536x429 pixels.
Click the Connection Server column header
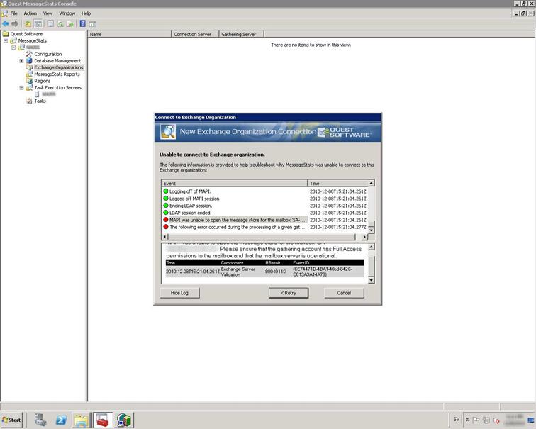[x=195, y=34]
